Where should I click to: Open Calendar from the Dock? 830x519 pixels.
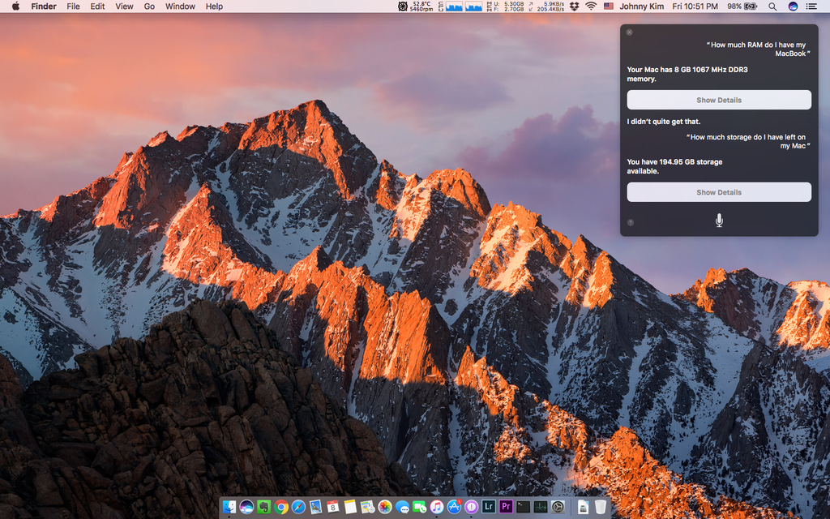332,507
